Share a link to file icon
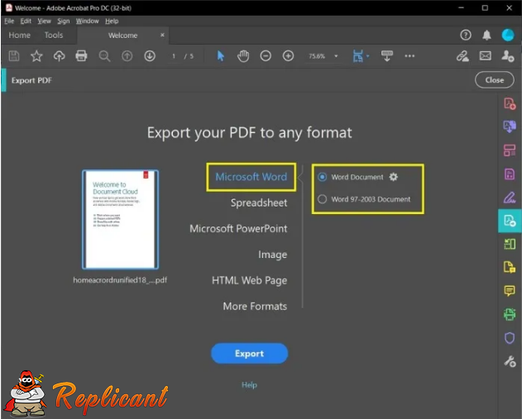The image size is (522, 419). 462,56
